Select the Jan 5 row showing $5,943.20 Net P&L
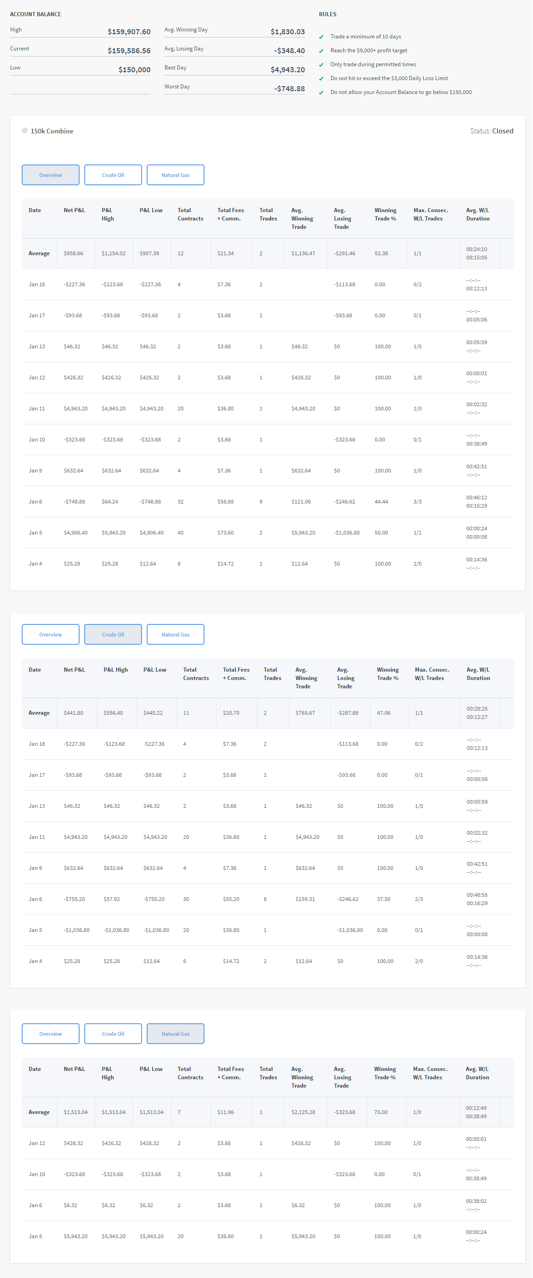This screenshot has width=533, height=1278. (x=267, y=1236)
